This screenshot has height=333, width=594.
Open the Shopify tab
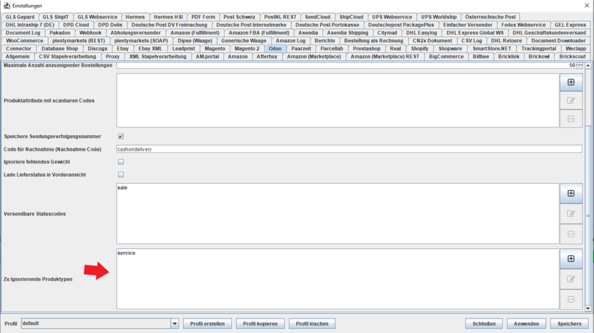[419, 49]
